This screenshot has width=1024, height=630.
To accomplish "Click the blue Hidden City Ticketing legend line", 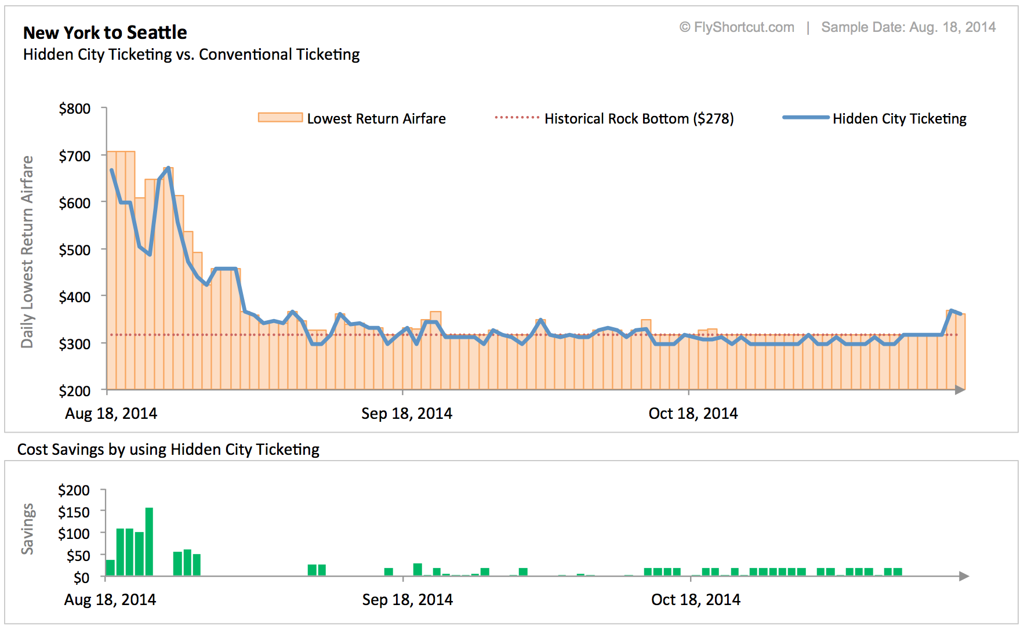I will [805, 118].
